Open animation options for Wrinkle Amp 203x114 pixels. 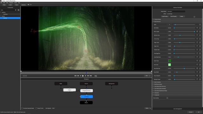point(197,35)
